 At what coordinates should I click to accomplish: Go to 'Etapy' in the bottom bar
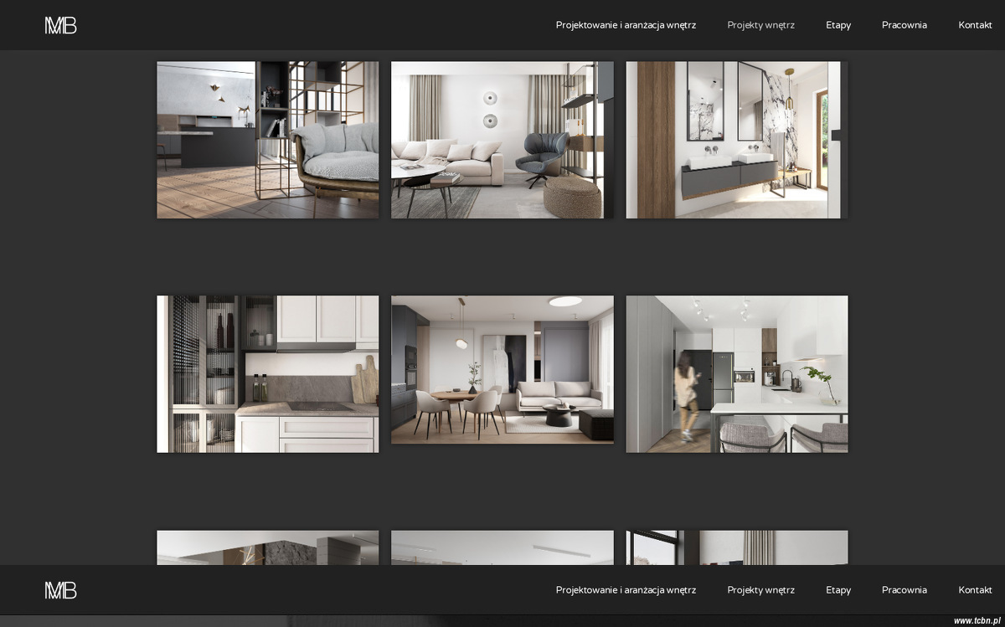[x=838, y=590]
